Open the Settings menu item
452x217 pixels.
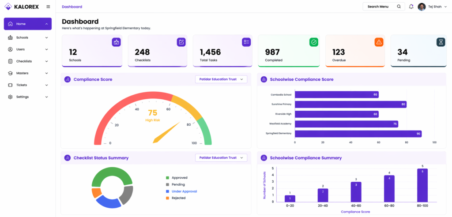click(28, 97)
